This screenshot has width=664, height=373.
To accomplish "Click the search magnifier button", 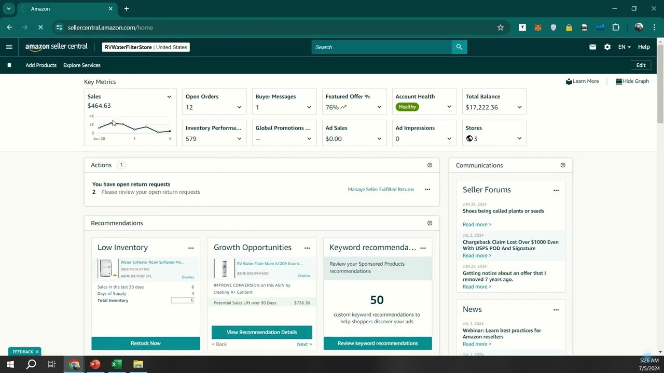I will coord(459,47).
